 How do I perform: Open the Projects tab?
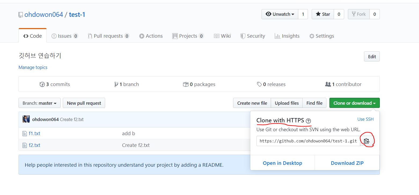point(188,36)
